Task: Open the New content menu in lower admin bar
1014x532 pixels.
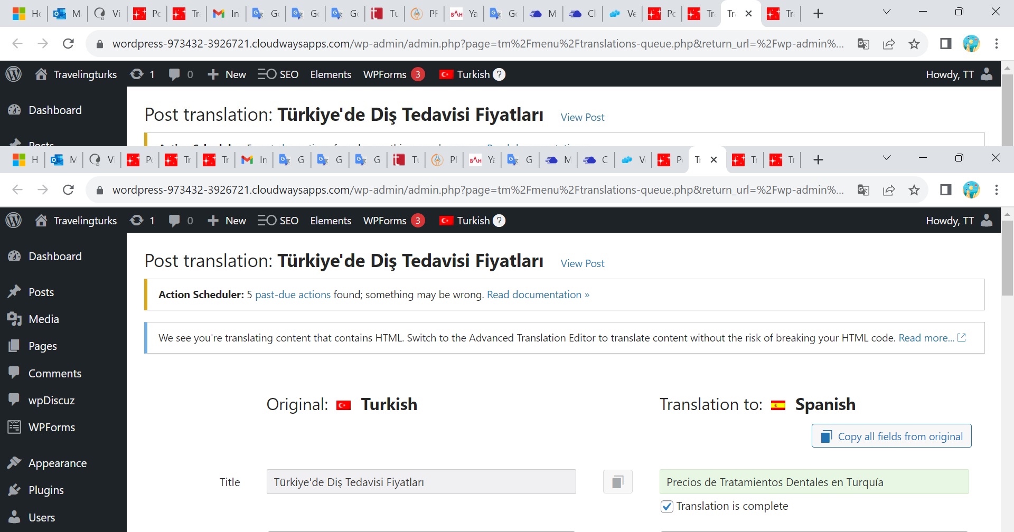Action: click(x=227, y=221)
